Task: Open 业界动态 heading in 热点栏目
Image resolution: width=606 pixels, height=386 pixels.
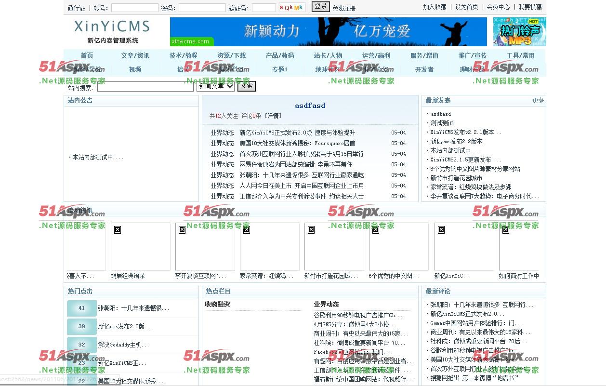Action: pyautogui.click(x=326, y=304)
